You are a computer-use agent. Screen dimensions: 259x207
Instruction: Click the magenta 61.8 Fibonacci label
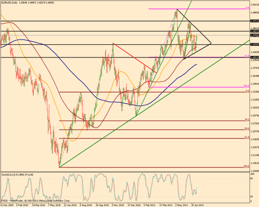point(247,56)
